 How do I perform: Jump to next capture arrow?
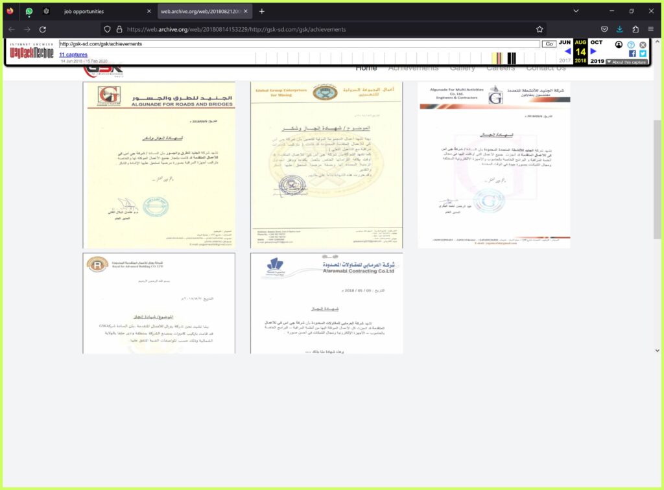tap(593, 51)
